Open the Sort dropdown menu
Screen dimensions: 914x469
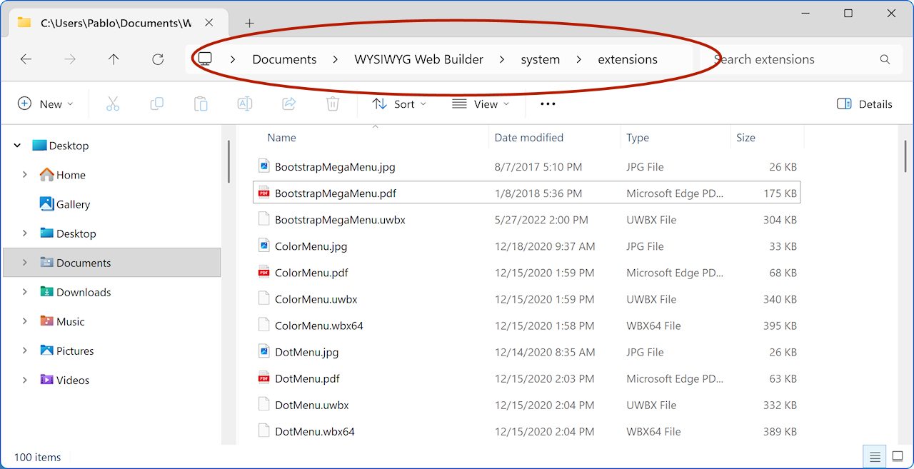[399, 104]
